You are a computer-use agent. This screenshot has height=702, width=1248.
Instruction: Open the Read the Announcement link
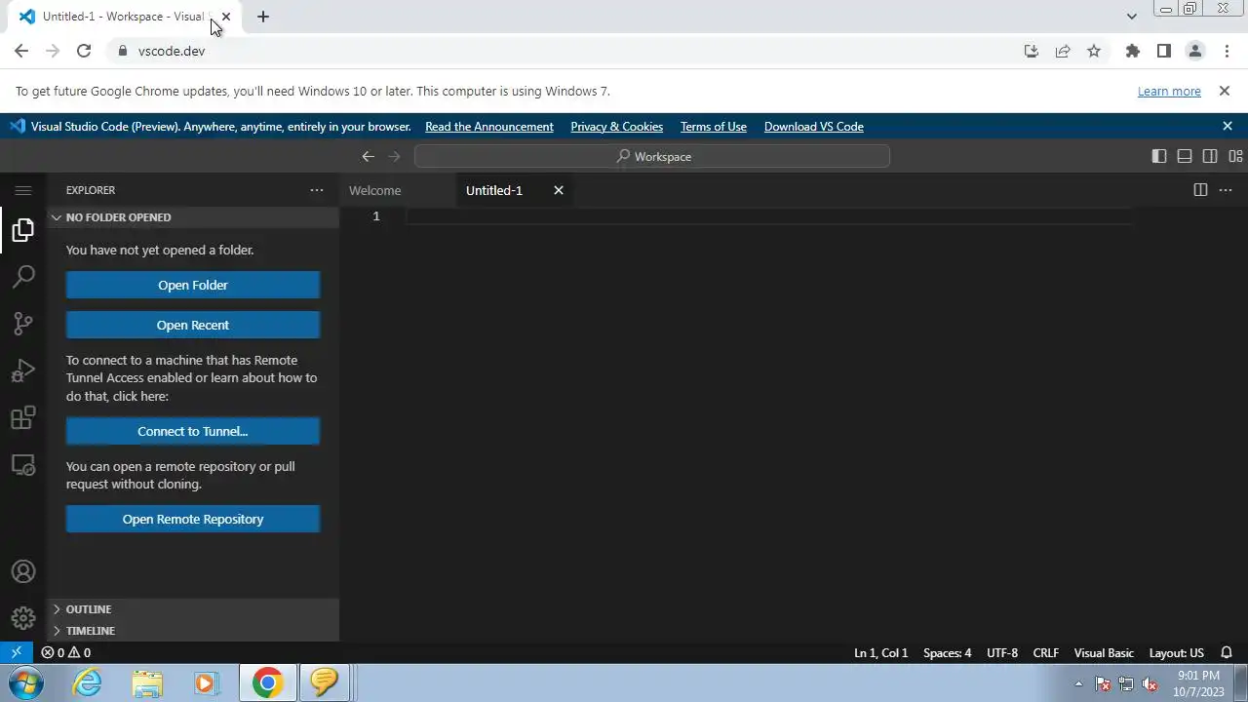[489, 127]
